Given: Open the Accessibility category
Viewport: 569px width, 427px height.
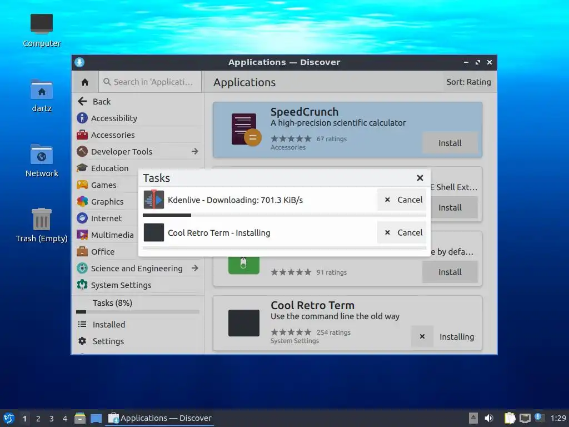Looking at the screenshot, I should coord(138,118).
